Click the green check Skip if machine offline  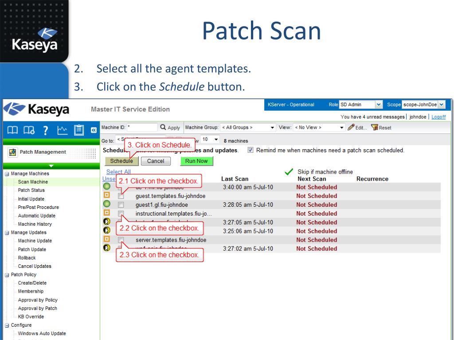click(289, 172)
